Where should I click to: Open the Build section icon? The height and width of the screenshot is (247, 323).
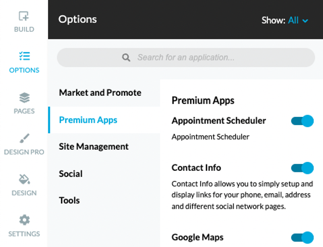[24, 16]
